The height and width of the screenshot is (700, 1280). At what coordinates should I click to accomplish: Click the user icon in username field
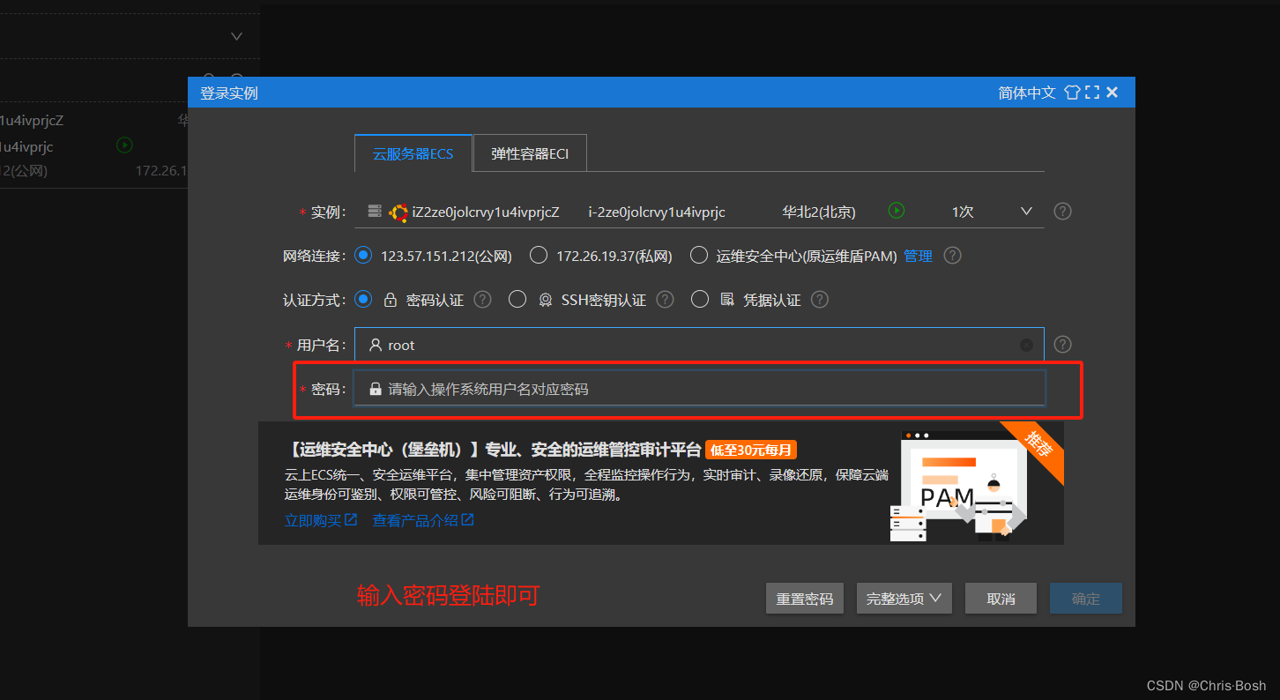tap(376, 345)
